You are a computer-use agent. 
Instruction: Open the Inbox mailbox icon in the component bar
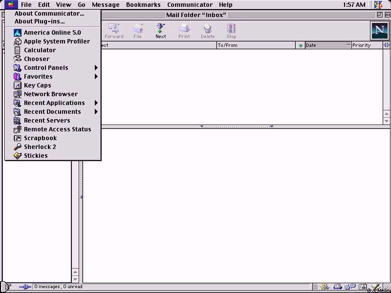(337, 287)
